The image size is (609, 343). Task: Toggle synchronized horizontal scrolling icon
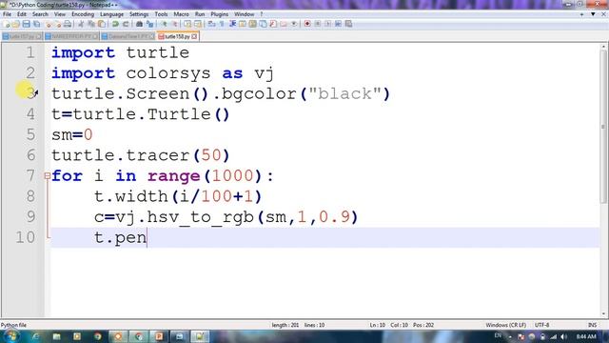198,24
